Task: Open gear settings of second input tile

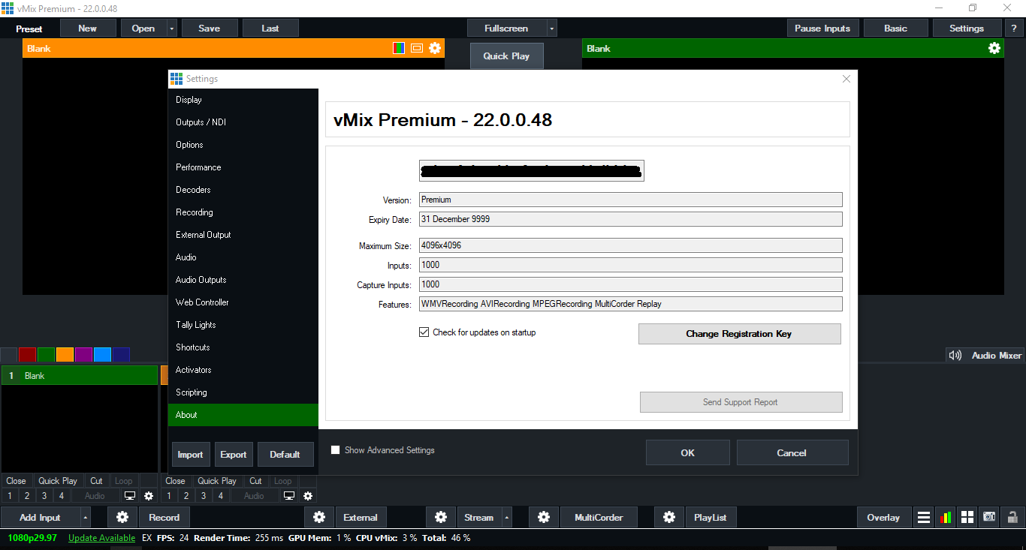Action: 308,496
